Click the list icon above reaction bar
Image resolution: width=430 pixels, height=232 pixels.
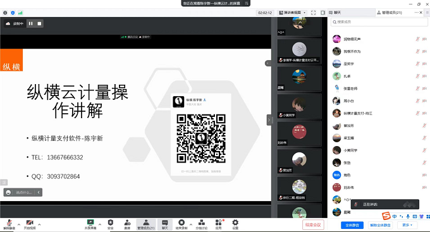point(4,182)
